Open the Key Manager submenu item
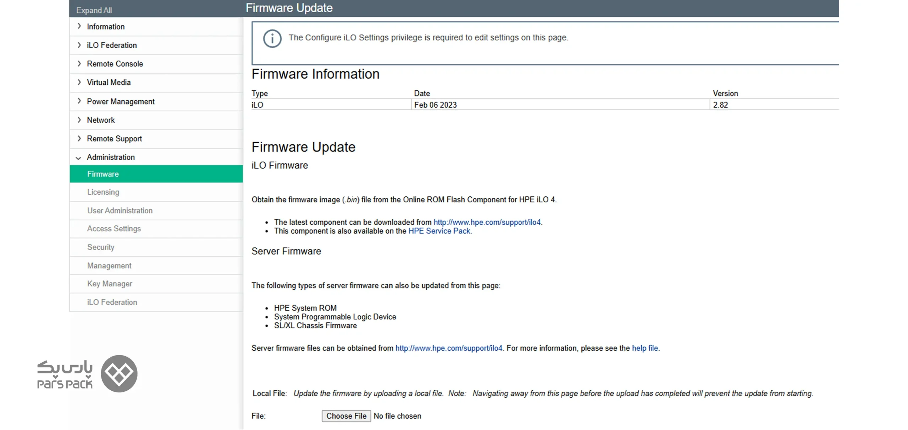 (x=156, y=283)
